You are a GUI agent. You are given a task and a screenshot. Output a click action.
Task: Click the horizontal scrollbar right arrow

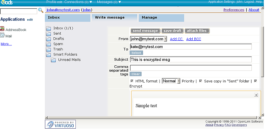point(260,118)
